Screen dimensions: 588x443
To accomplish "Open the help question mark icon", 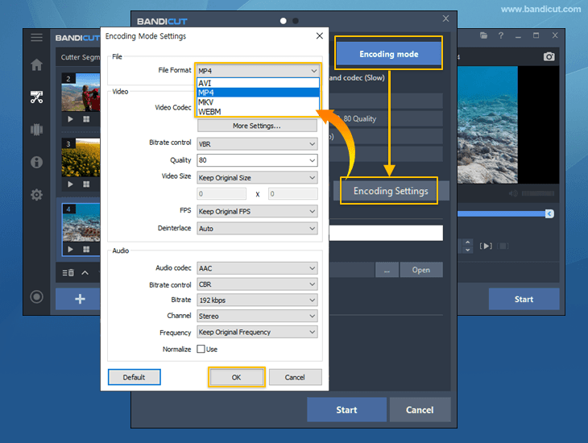I will point(501,35).
